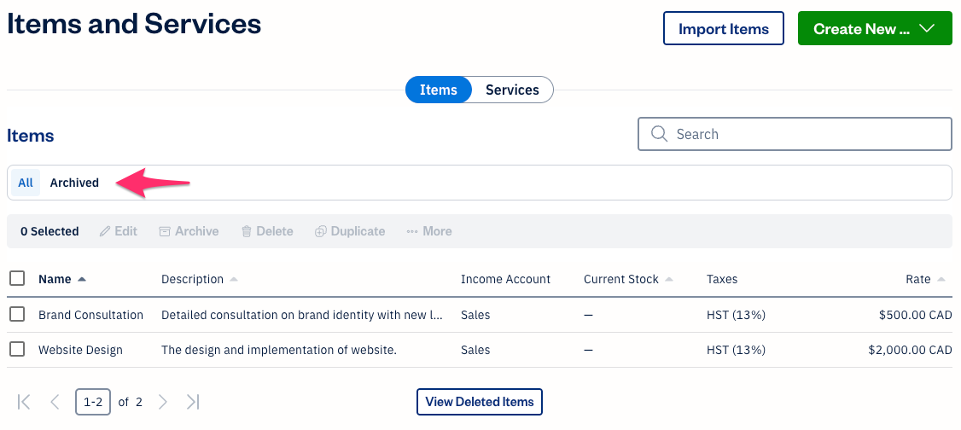Jump to the last page arrow
961x430 pixels.
point(193,402)
